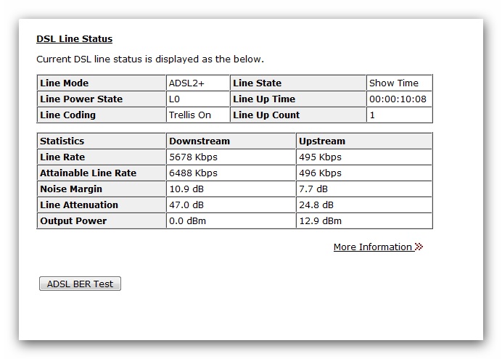Select the L0 power state value
Screen dimensions: 502x359
(x=174, y=99)
